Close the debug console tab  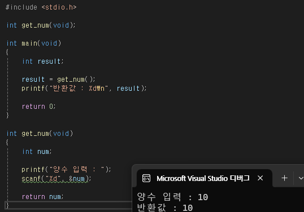point(260,178)
